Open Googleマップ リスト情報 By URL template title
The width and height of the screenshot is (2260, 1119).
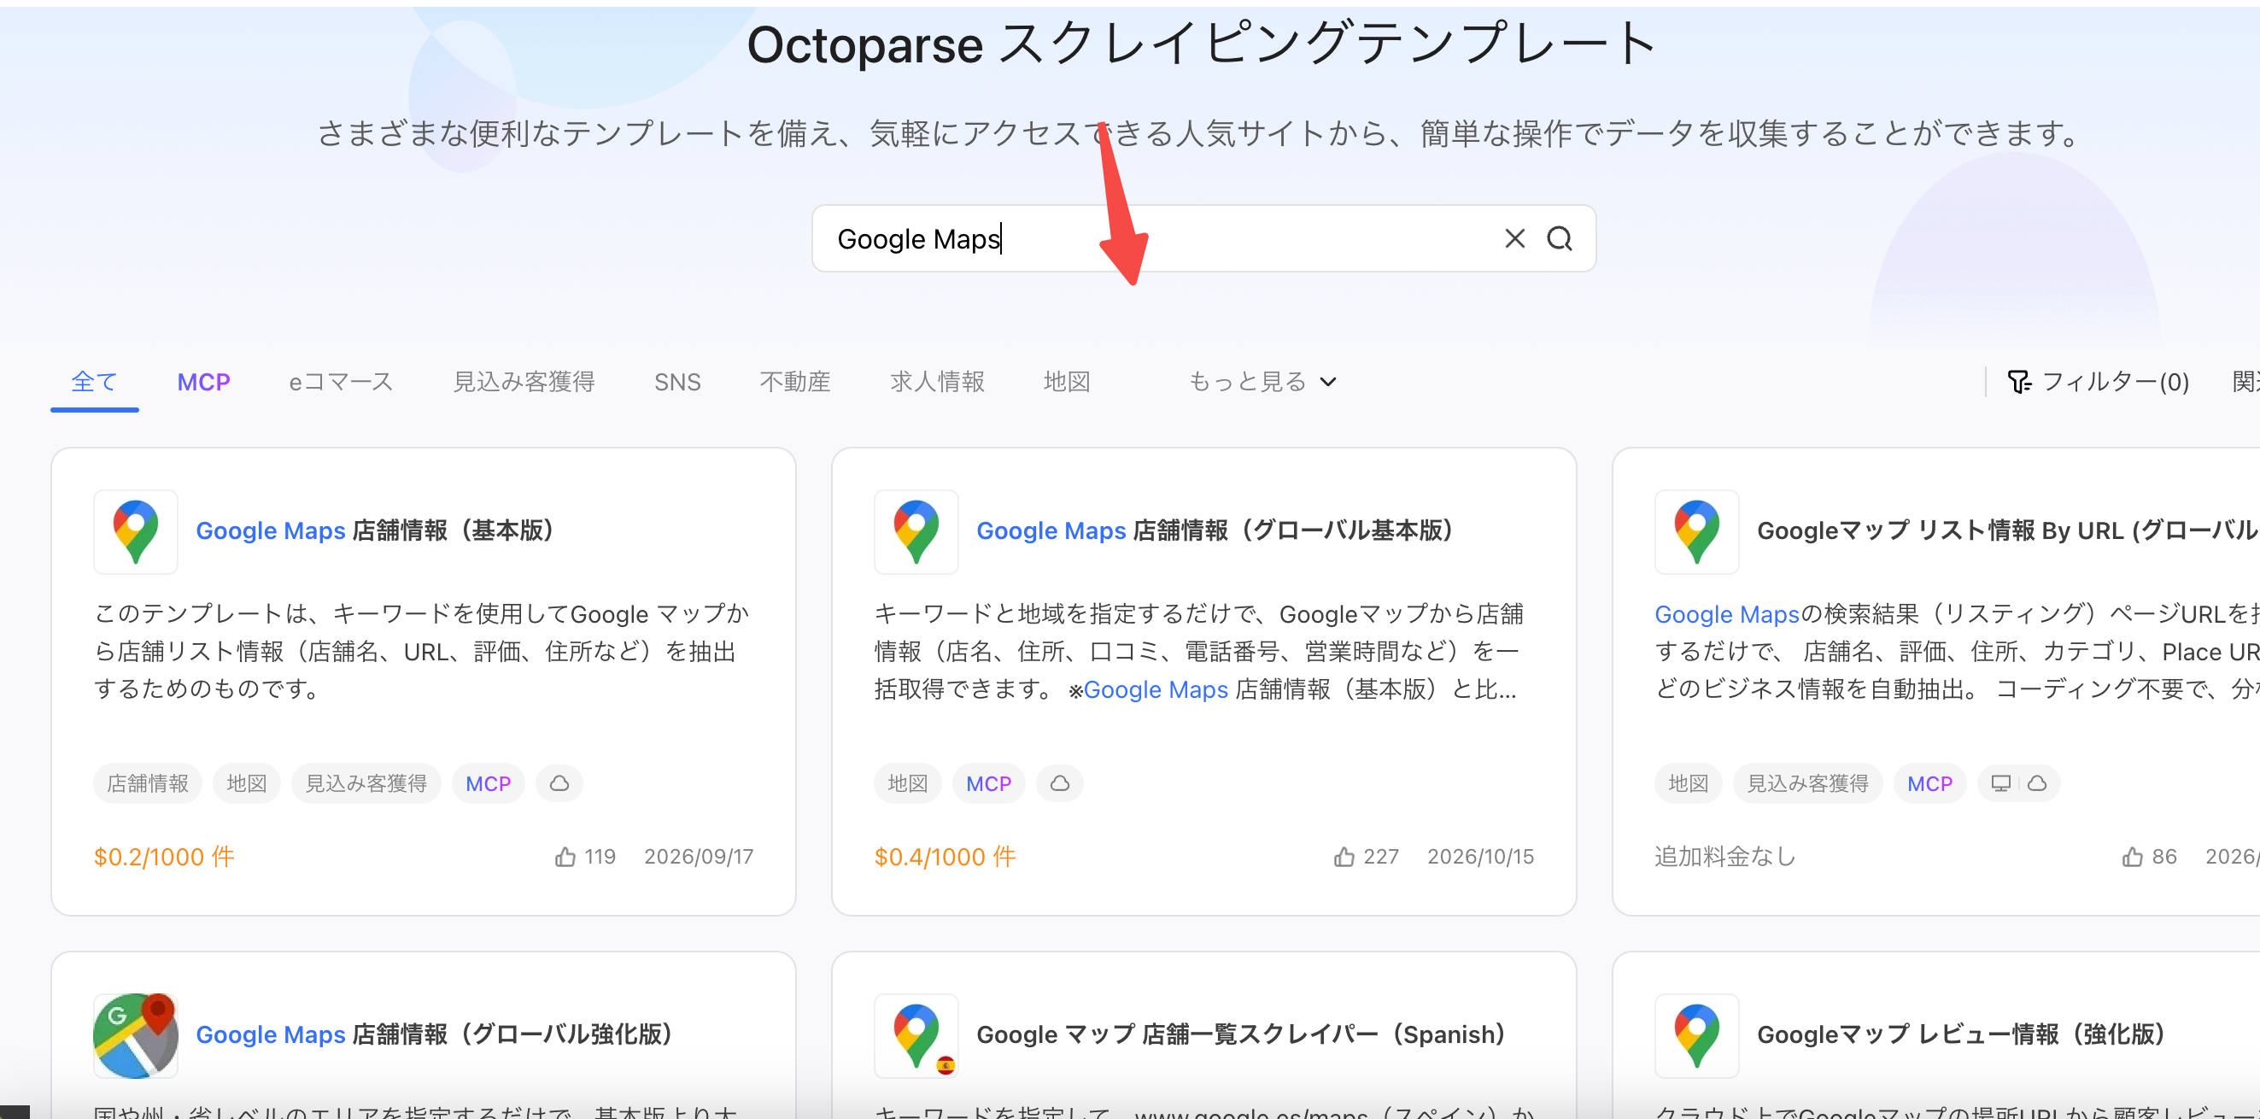[x=2007, y=530]
